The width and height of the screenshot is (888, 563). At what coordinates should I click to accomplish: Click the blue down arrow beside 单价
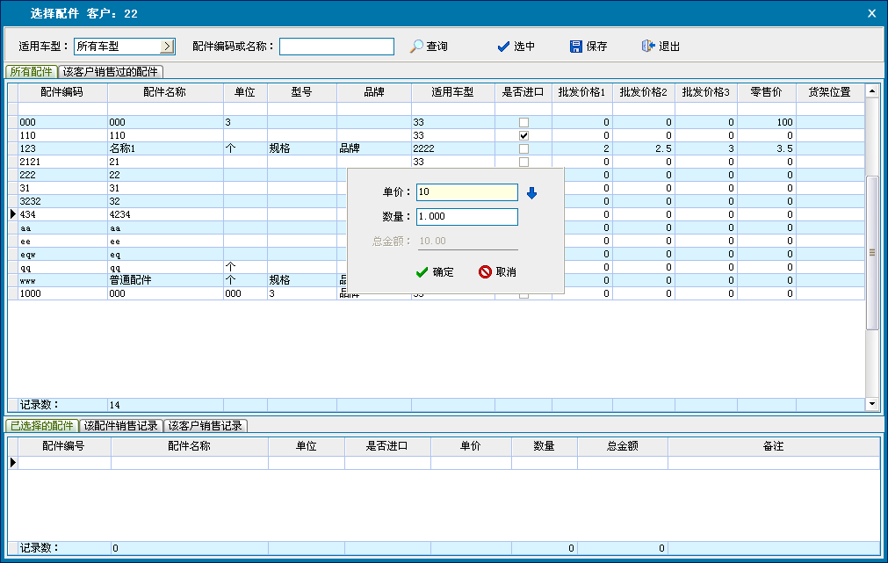coord(531,193)
